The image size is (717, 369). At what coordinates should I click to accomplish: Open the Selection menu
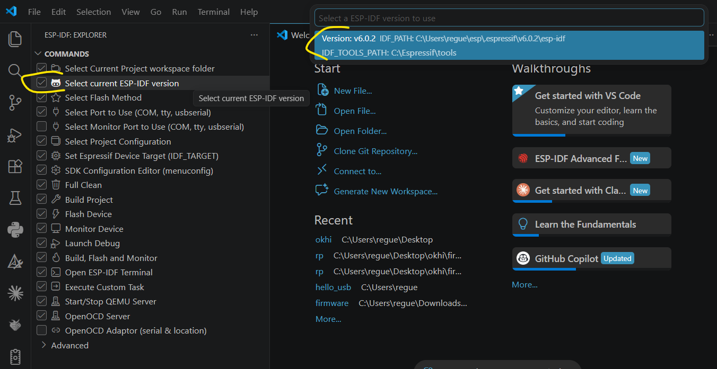tap(93, 12)
